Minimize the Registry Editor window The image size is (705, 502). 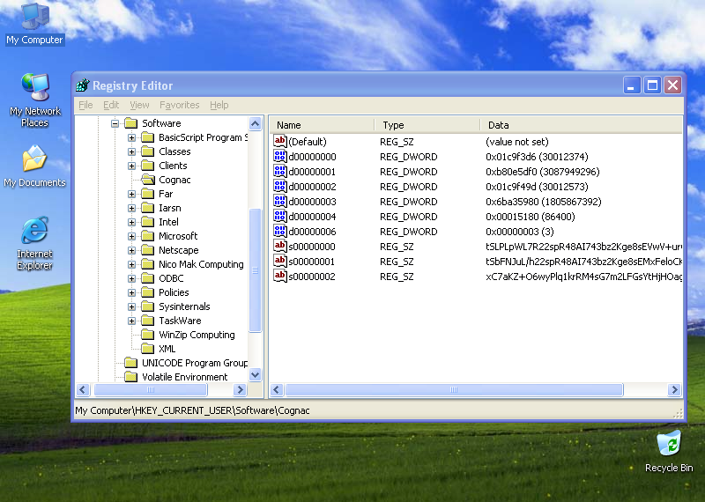click(x=631, y=85)
